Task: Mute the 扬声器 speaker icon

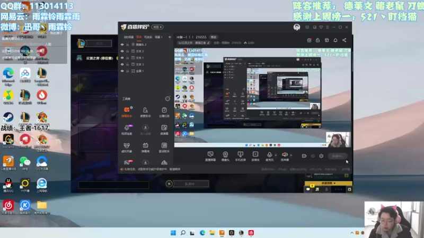Action: click(285, 154)
